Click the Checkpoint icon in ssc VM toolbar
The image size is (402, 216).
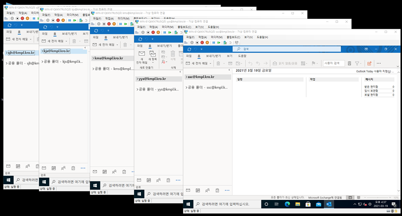point(225,43)
